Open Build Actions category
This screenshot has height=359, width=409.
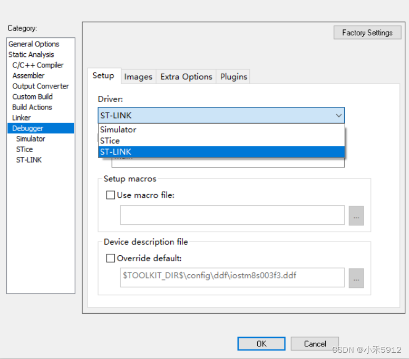click(x=32, y=107)
